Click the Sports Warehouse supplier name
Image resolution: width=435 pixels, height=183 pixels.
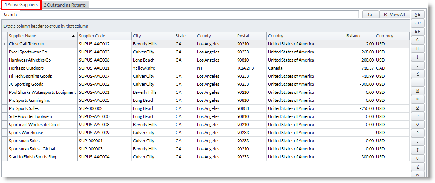(x=26, y=133)
